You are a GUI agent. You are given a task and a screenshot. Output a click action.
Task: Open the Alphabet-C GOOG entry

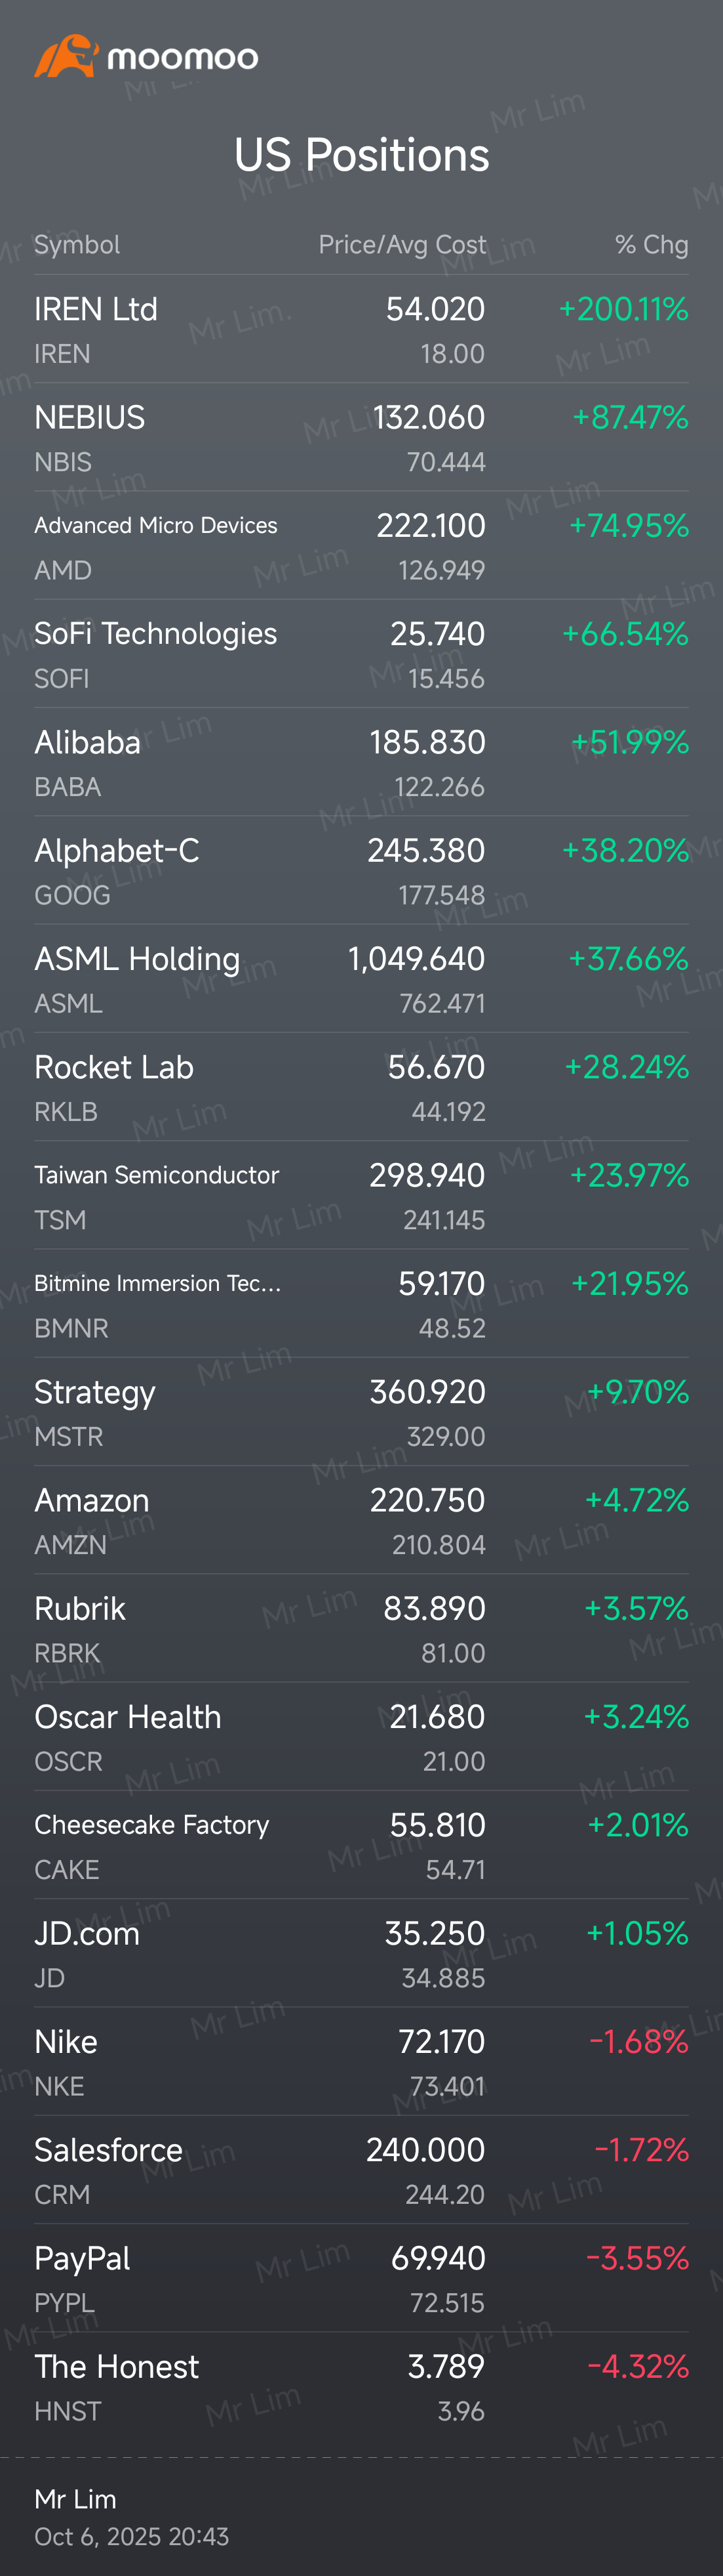361,871
